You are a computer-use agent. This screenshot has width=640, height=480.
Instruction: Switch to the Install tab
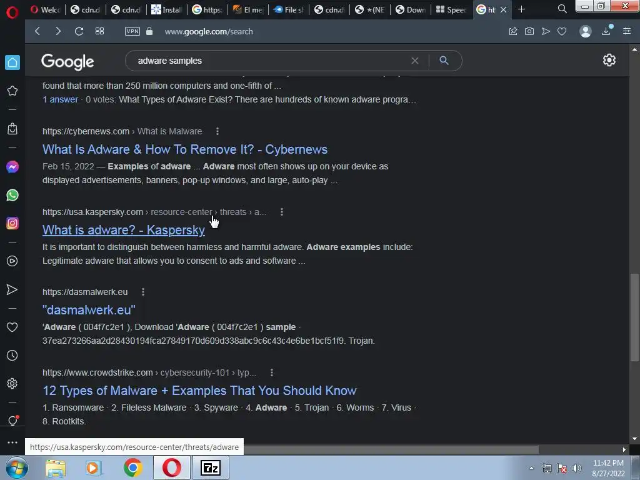(x=166, y=9)
